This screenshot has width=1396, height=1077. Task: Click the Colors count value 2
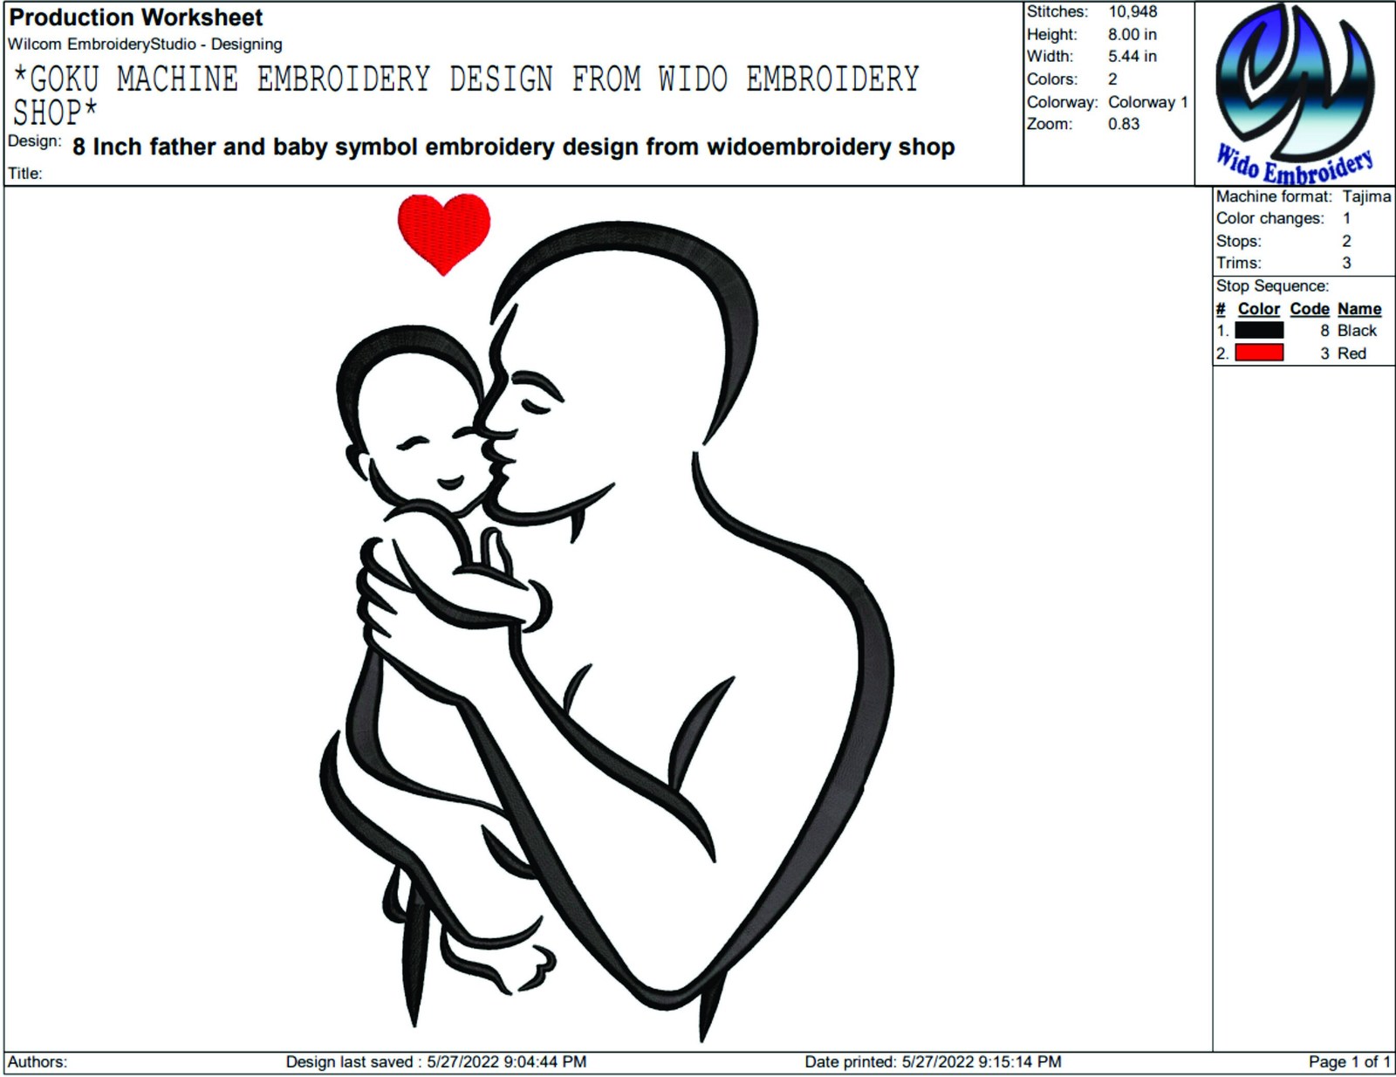click(x=1112, y=79)
